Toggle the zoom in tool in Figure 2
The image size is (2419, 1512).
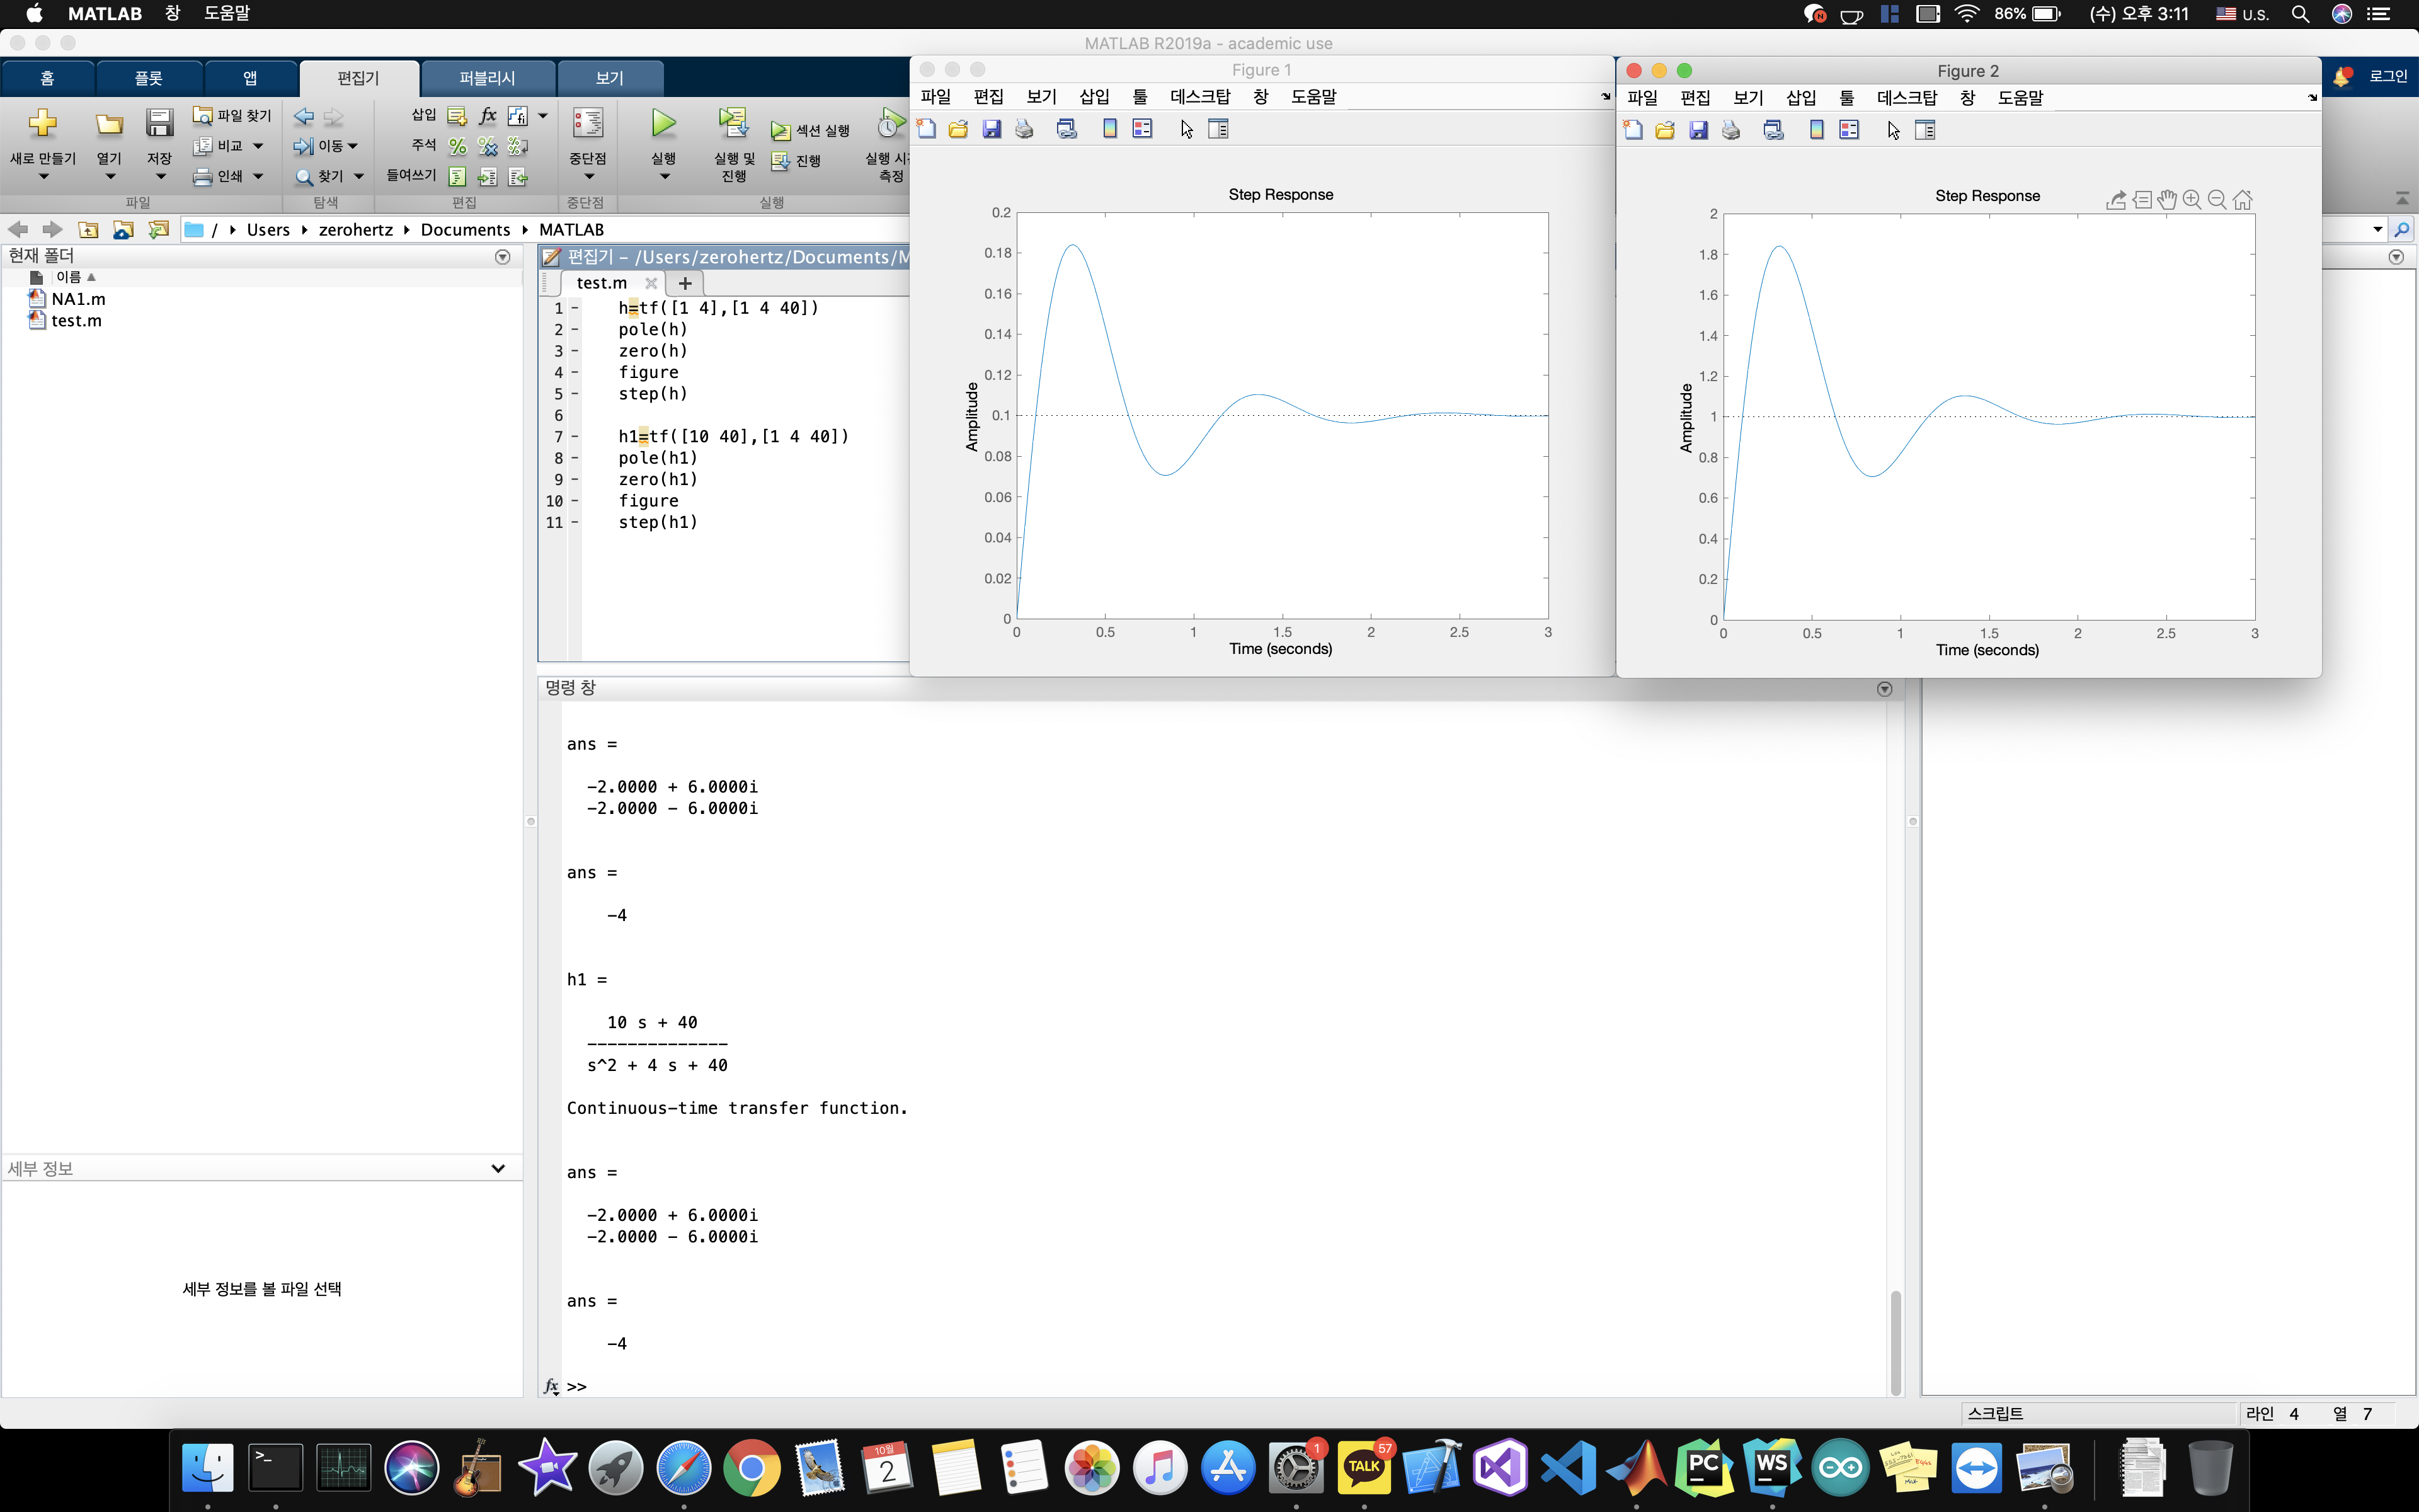pyautogui.click(x=2192, y=200)
